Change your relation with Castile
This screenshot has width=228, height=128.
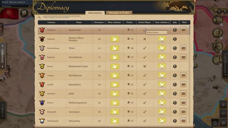coord(162,85)
